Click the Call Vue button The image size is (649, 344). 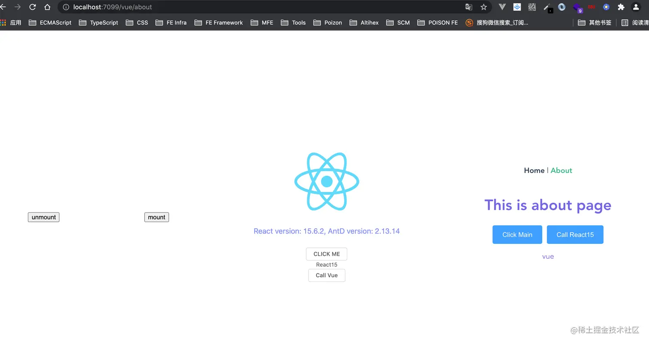click(327, 275)
